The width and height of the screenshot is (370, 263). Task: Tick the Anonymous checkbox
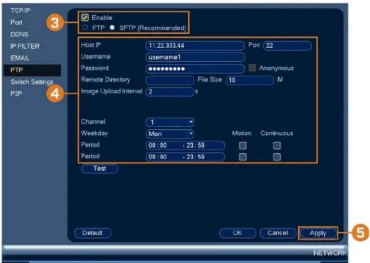coord(252,68)
